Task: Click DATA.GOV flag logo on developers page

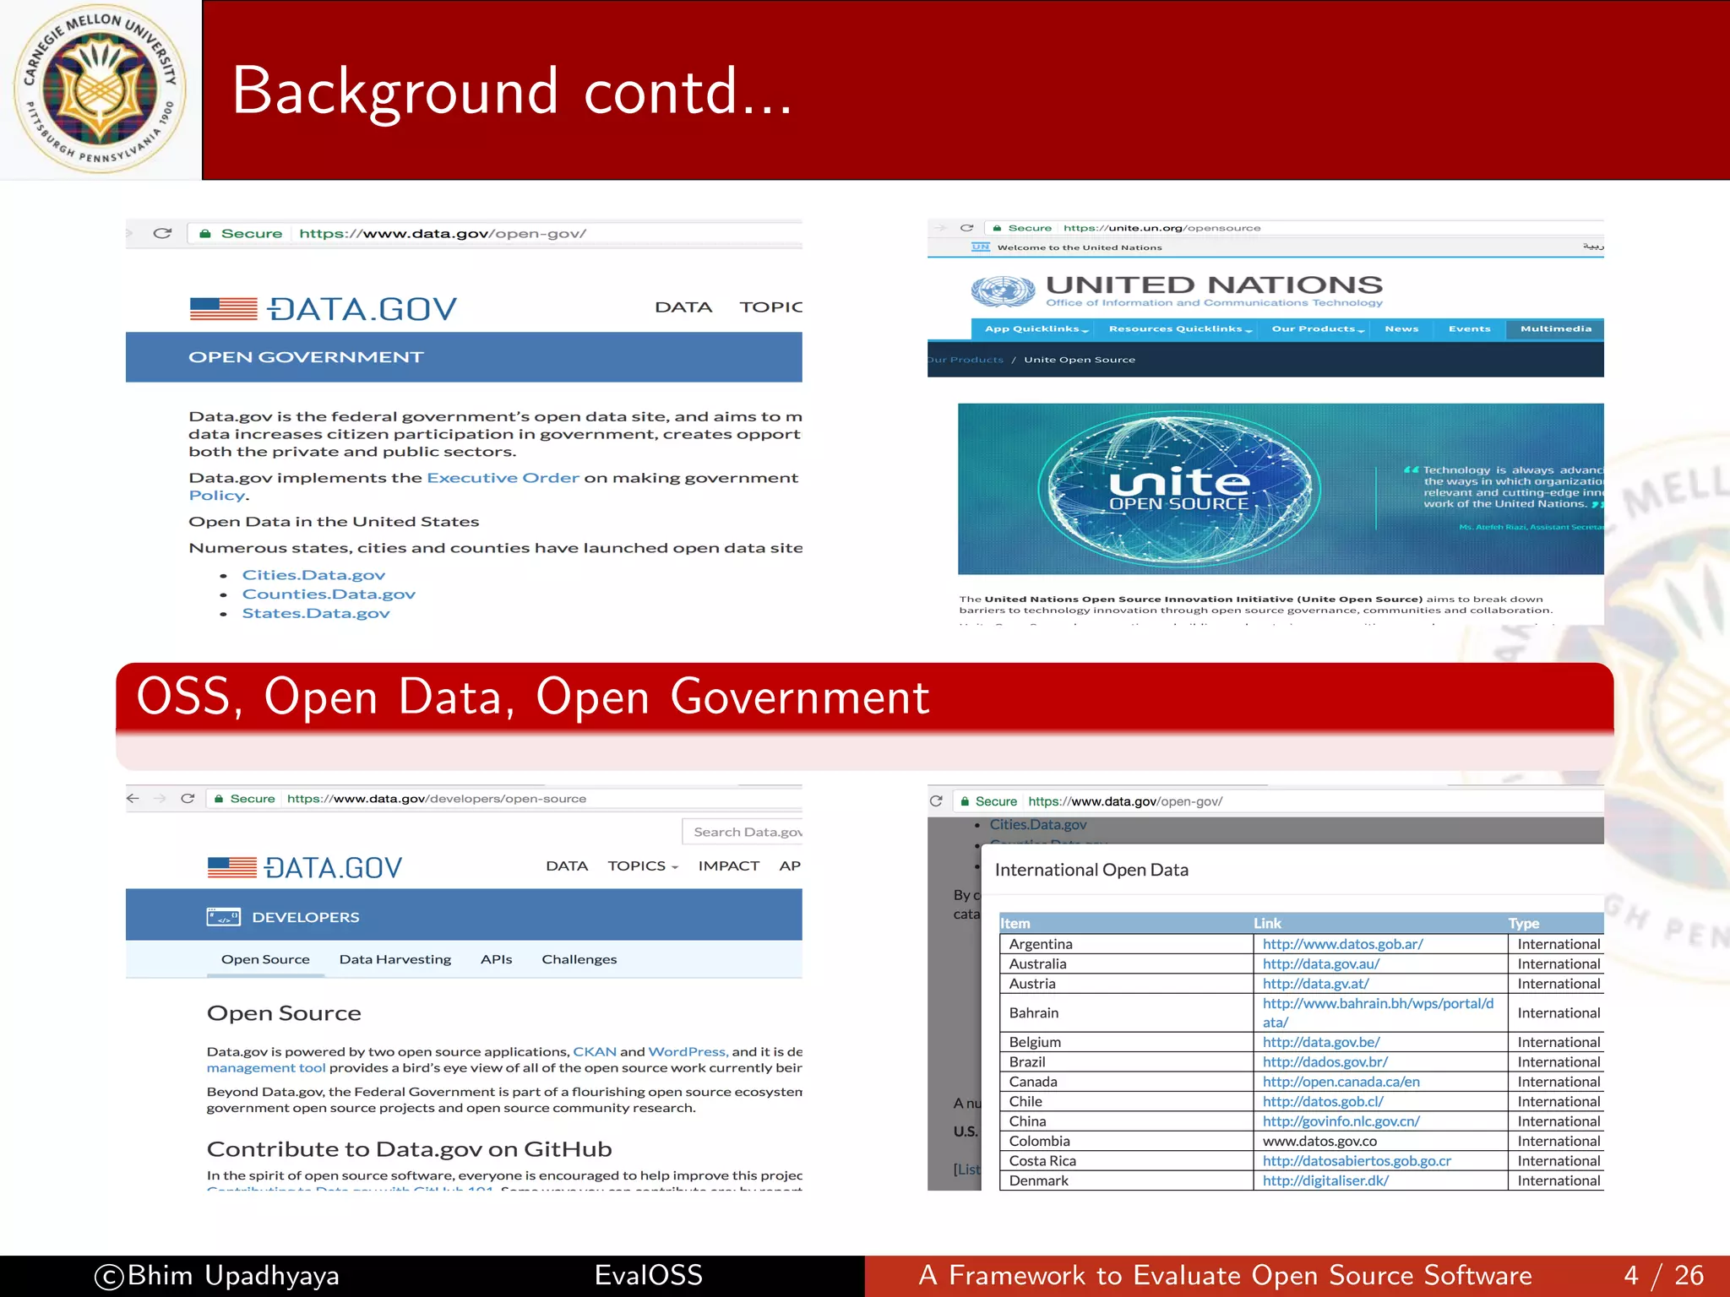Action: pos(305,867)
